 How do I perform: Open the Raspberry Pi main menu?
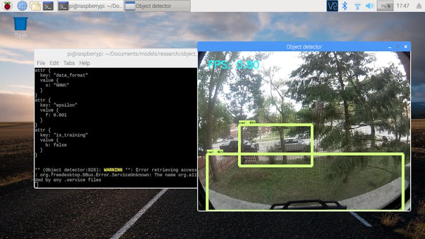[x=7, y=6]
